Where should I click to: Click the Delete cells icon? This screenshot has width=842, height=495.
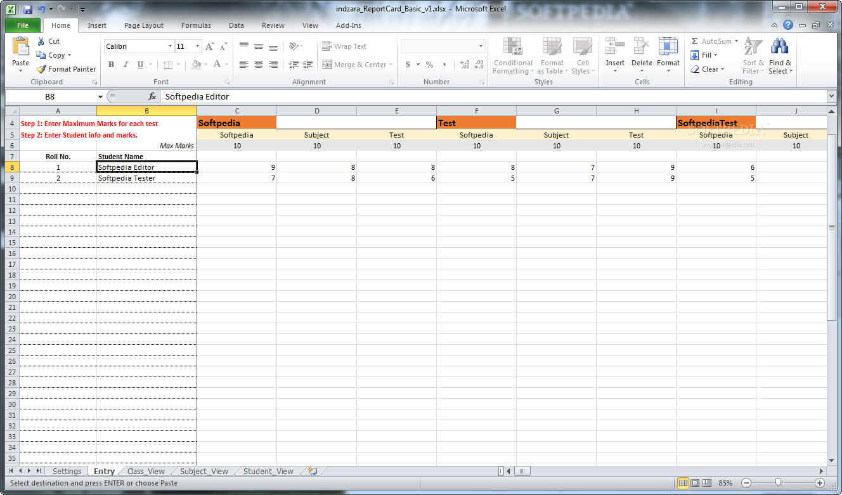click(x=642, y=47)
